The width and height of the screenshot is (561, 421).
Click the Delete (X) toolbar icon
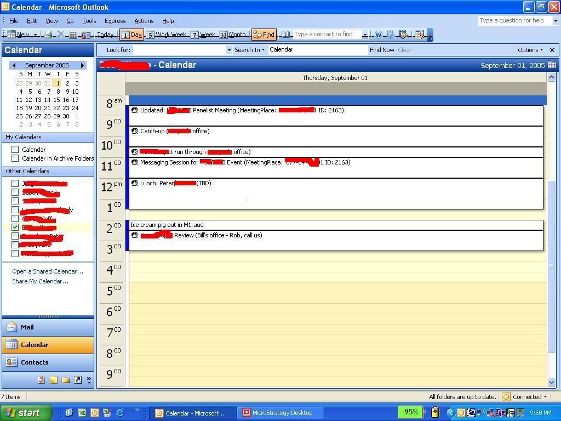pos(61,35)
